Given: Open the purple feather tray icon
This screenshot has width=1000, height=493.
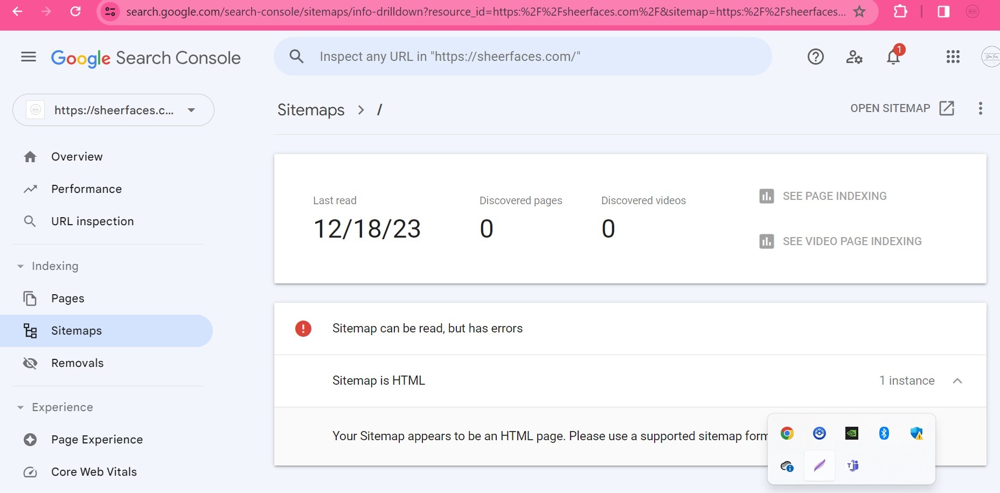Looking at the screenshot, I should 820,466.
